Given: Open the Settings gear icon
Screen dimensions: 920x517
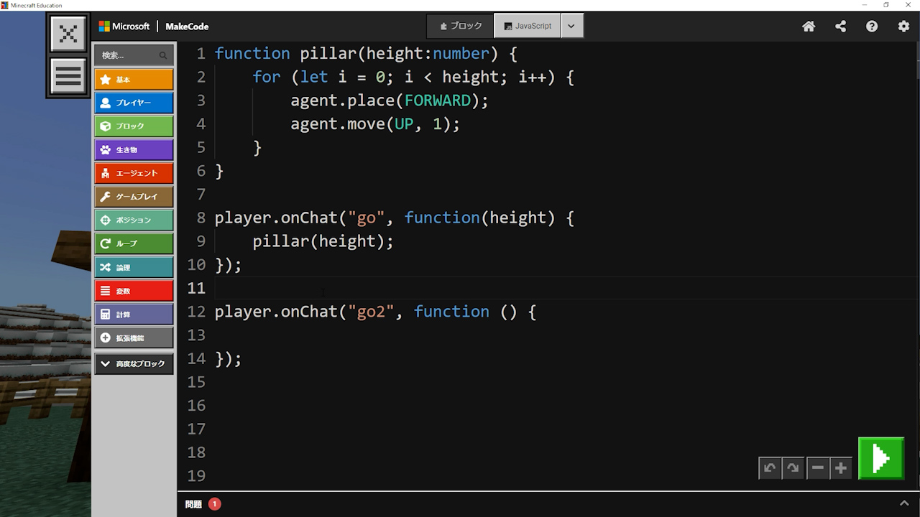Looking at the screenshot, I should (x=903, y=27).
